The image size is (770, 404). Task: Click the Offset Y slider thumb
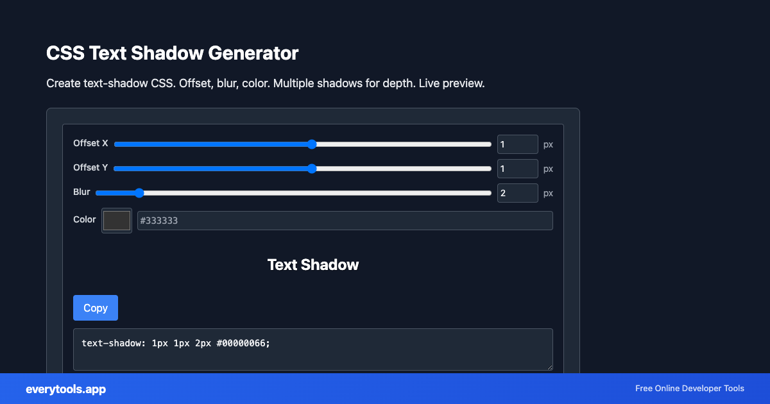pos(312,168)
